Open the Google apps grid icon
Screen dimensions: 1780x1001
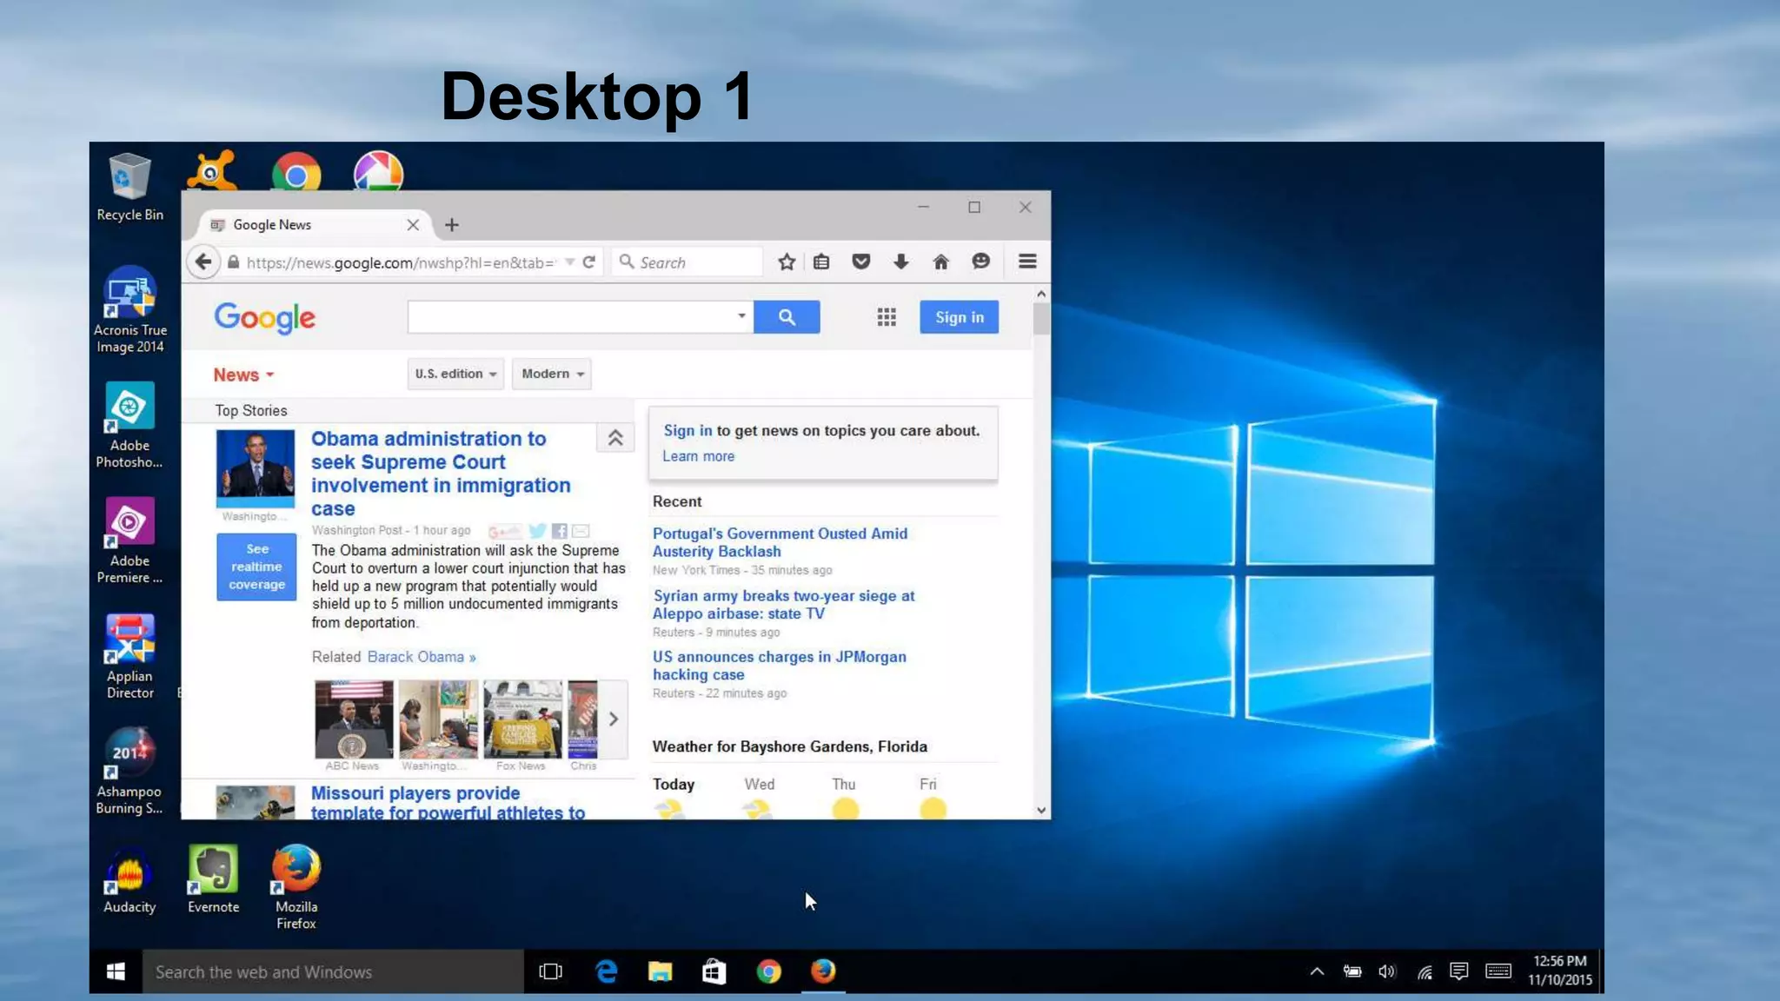pos(887,317)
